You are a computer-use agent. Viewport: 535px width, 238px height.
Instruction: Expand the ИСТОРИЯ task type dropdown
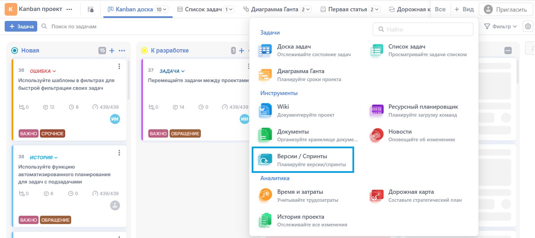point(44,158)
